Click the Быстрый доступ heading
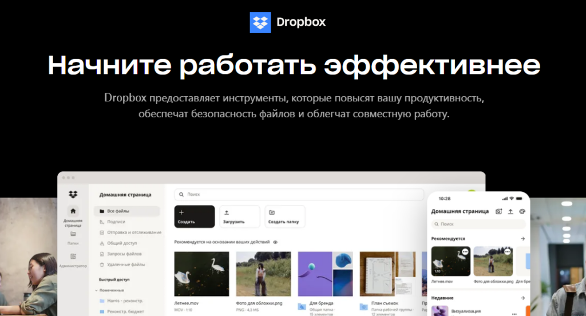The width and height of the screenshot is (586, 316). pyautogui.click(x=114, y=280)
